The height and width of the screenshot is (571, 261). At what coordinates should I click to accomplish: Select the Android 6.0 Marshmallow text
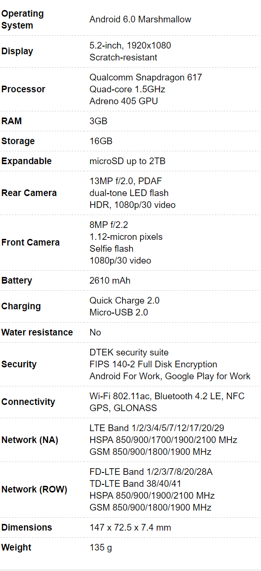click(x=140, y=20)
